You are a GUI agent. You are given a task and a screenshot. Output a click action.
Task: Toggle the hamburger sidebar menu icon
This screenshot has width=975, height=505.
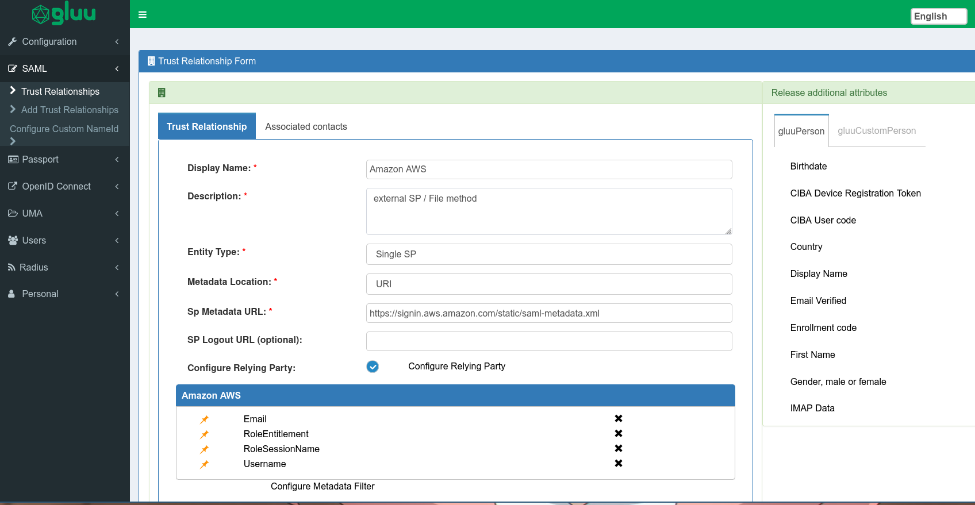(143, 14)
